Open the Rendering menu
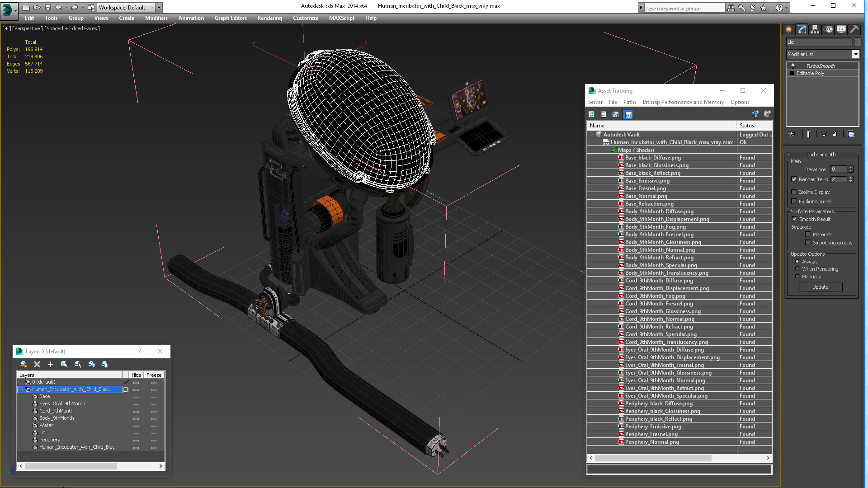The height and width of the screenshot is (488, 868). pyautogui.click(x=270, y=18)
